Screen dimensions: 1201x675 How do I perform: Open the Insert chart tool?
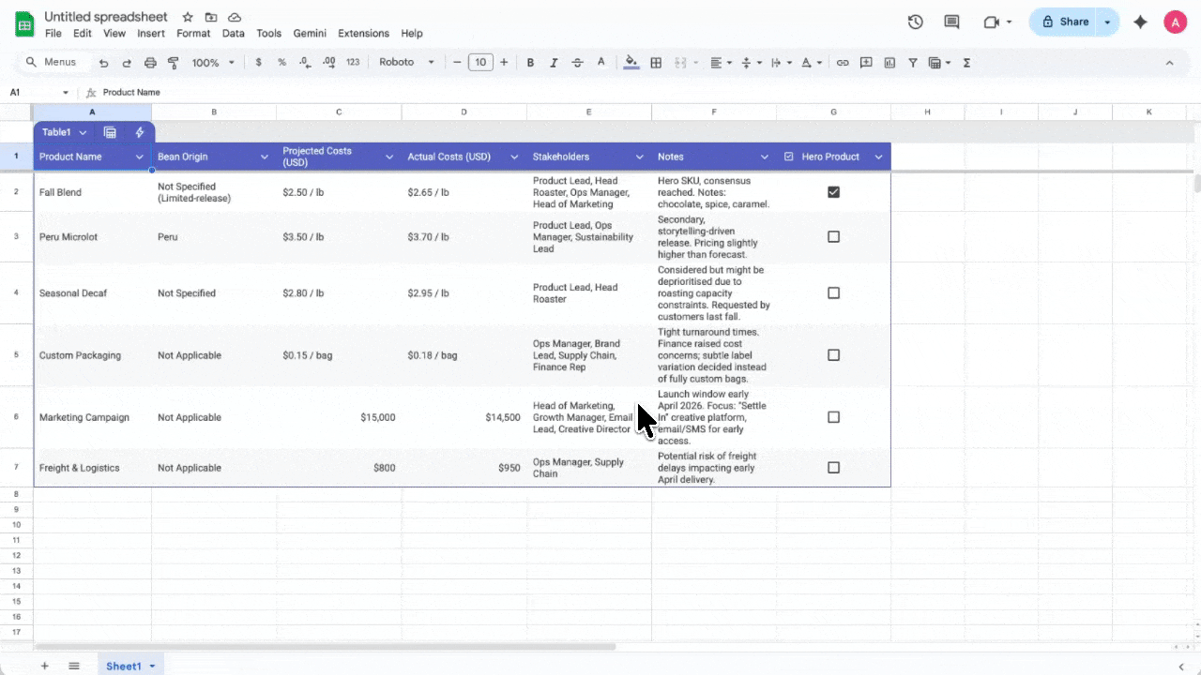[889, 62]
